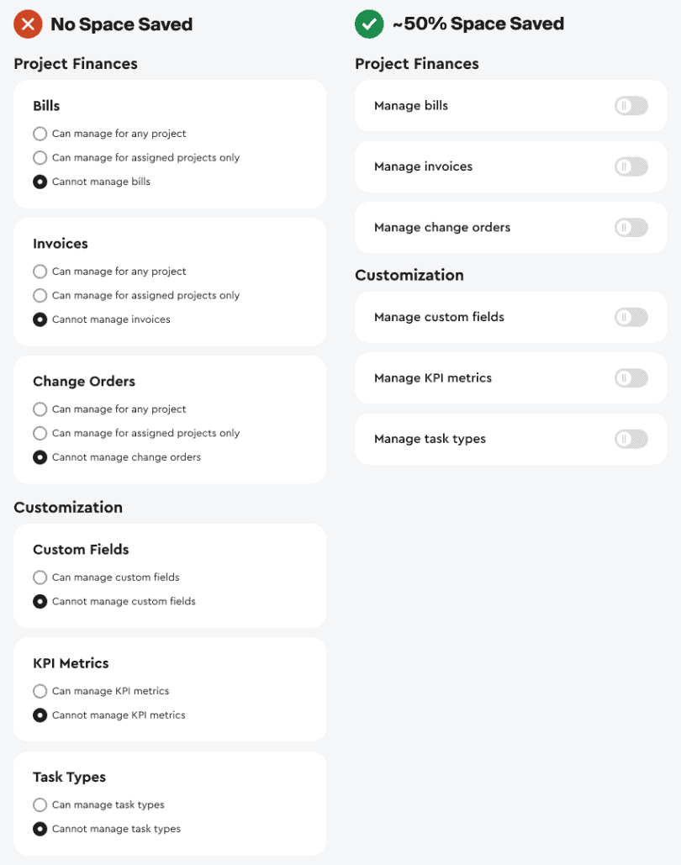Toggle the Manage bills switch
Viewport: 681px width, 865px height.
click(x=631, y=106)
